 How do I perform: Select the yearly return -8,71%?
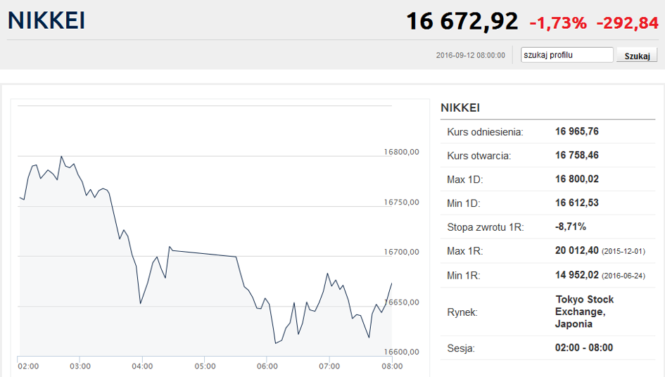tap(571, 226)
